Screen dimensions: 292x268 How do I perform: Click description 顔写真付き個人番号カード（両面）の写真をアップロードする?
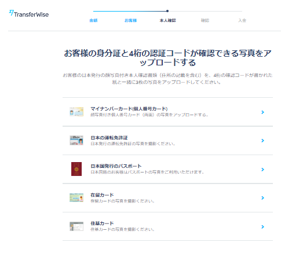pos(149,115)
